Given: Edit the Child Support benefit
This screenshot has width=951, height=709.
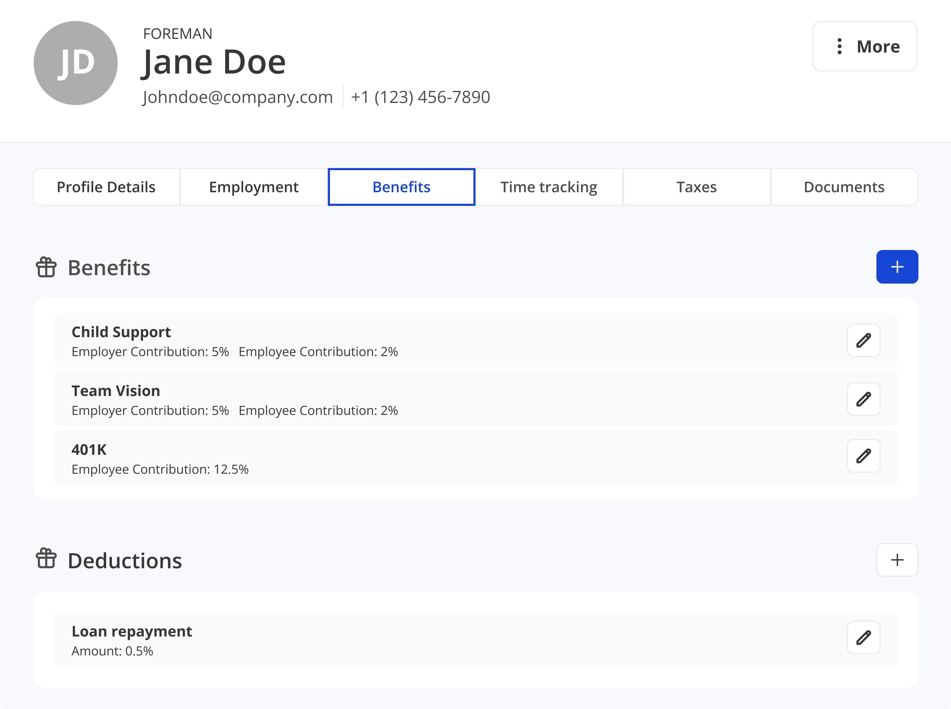Looking at the screenshot, I should (x=864, y=340).
